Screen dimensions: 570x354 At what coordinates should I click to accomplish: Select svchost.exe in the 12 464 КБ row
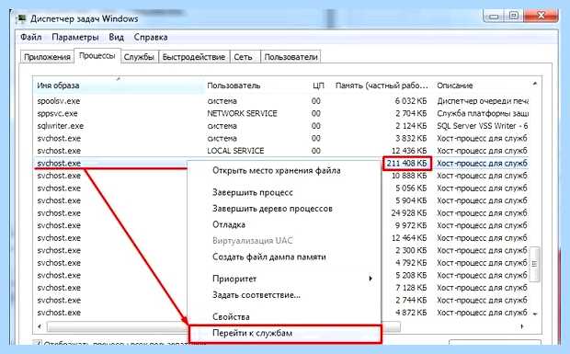click(59, 238)
